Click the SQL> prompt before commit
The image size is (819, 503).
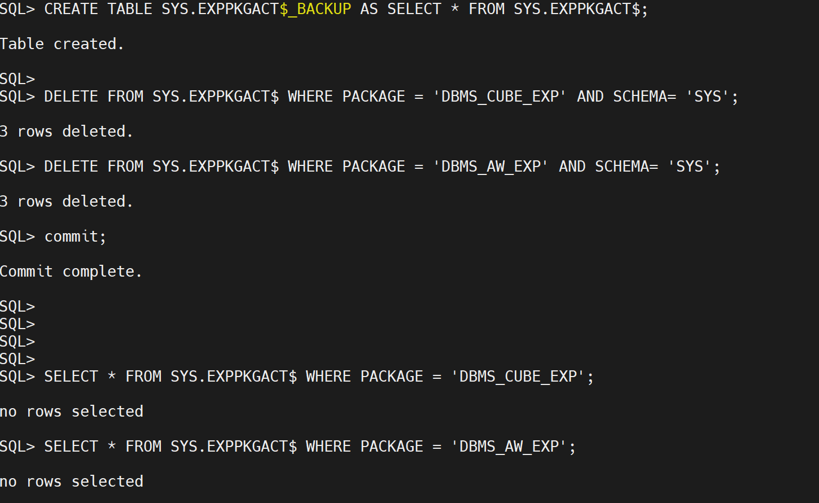click(x=17, y=237)
